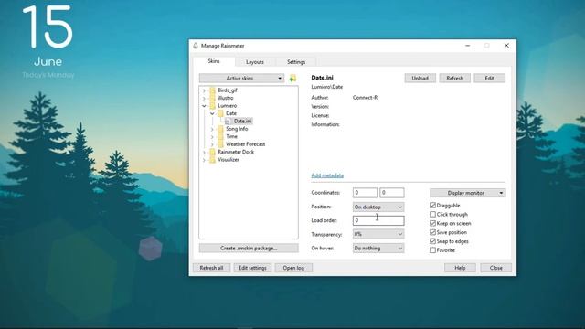Toggle the Save position checkbox
This screenshot has height=329, width=585.
(x=432, y=232)
